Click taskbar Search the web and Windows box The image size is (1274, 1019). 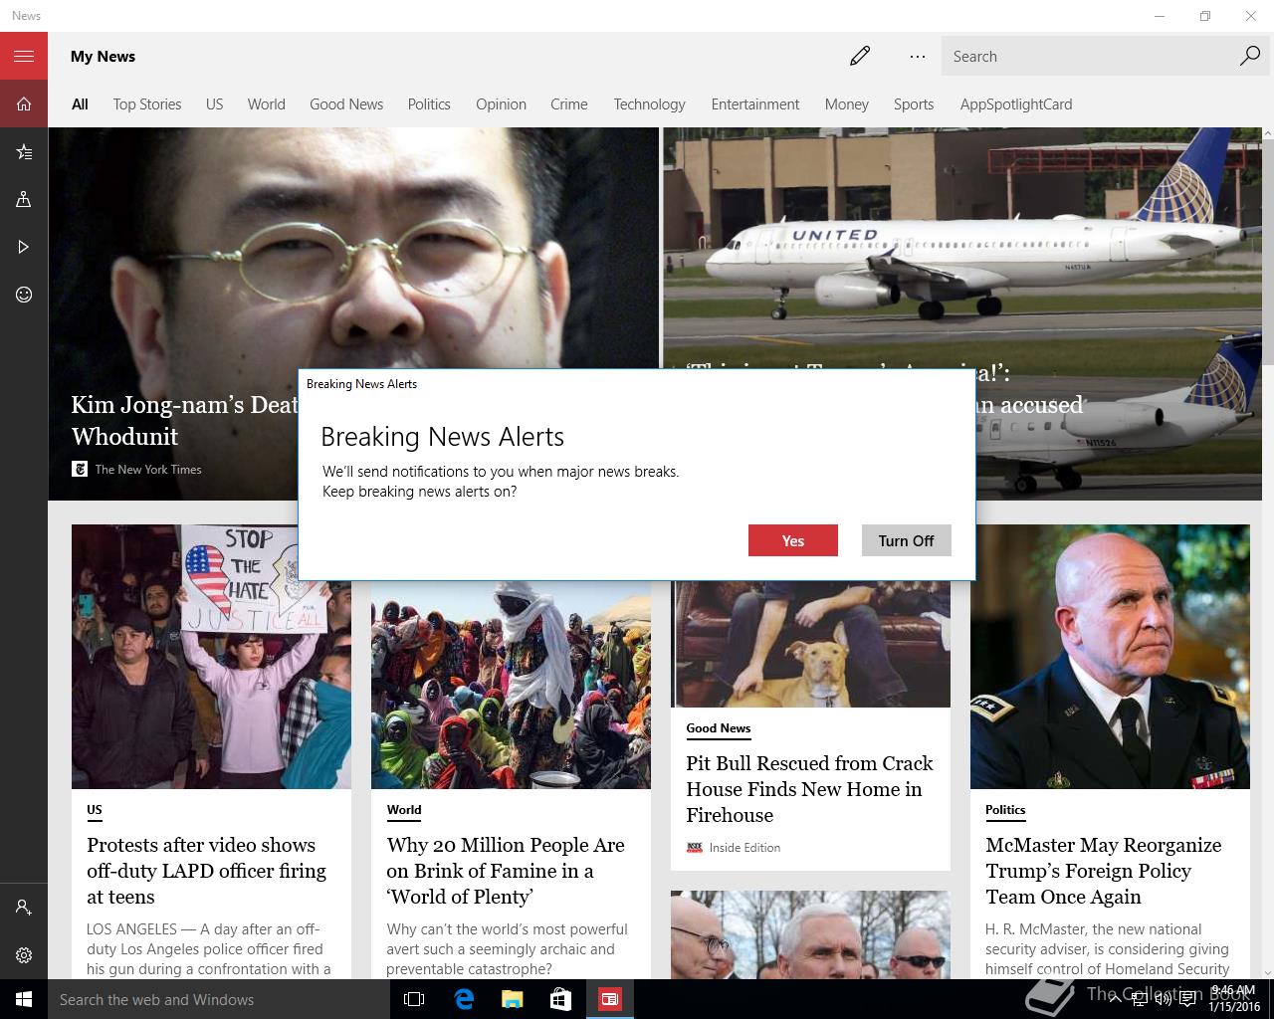(219, 999)
